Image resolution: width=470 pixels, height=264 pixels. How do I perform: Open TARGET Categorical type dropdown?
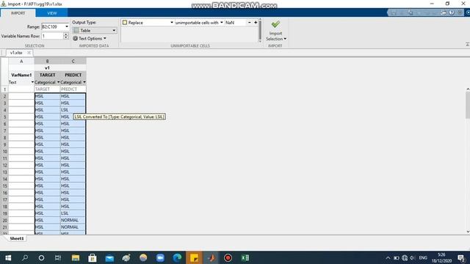(59, 82)
